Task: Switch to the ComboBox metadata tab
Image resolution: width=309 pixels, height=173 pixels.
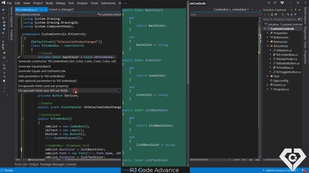Action: [230, 10]
